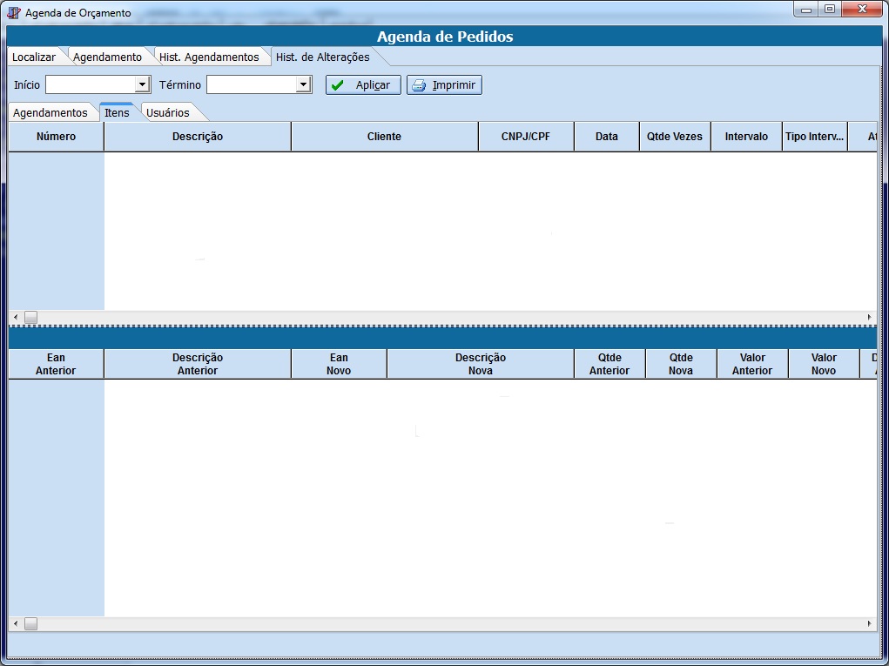Click the Número column header
Viewport: 889px width, 666px height.
(x=56, y=137)
